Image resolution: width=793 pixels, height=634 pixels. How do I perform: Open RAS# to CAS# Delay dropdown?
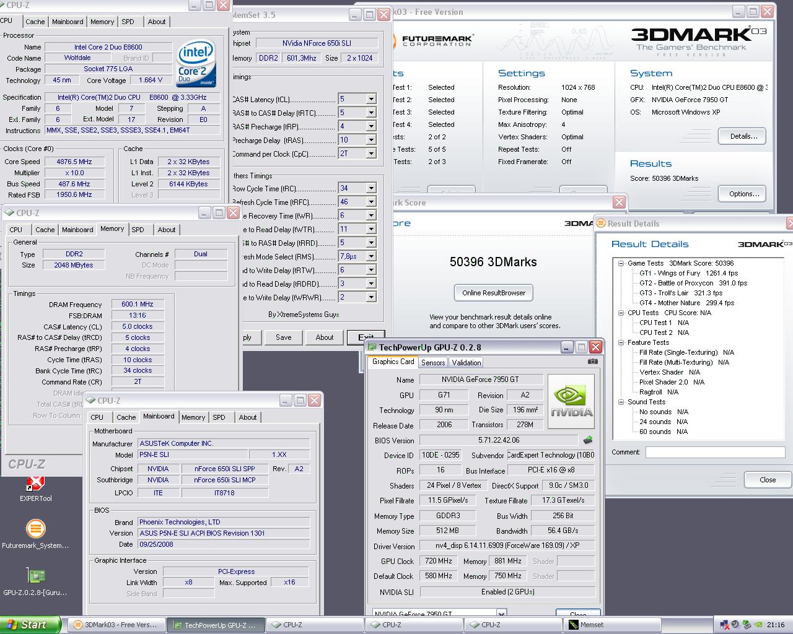[x=371, y=113]
